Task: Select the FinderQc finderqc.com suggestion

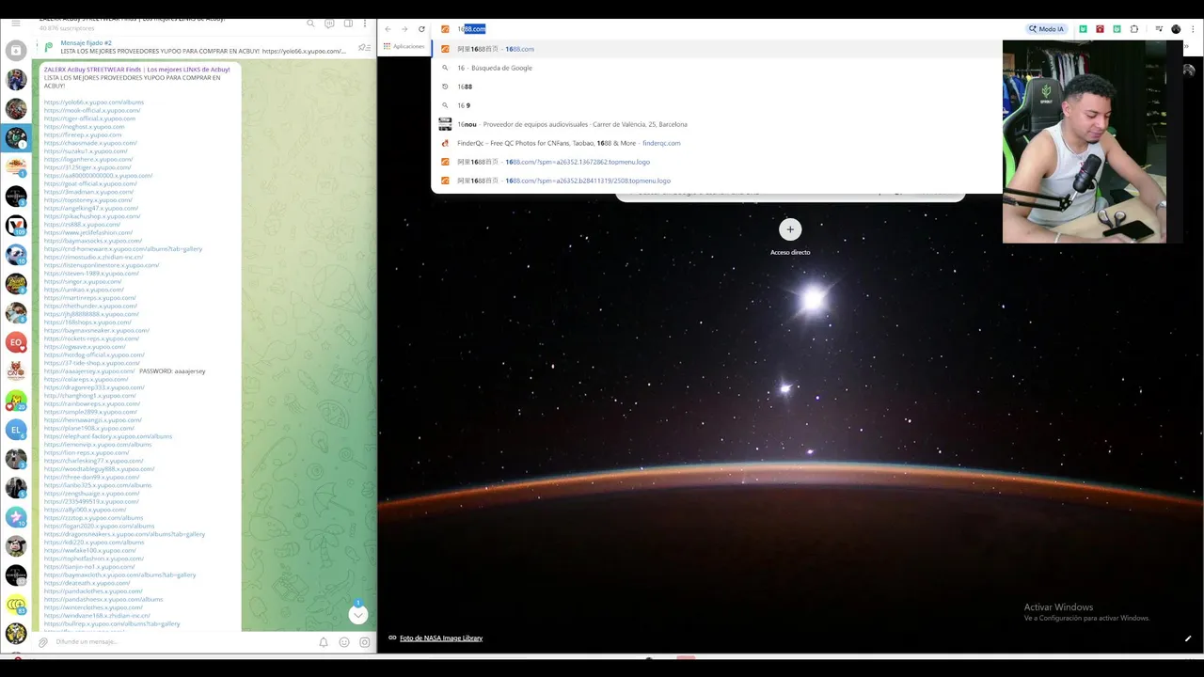Action: [717, 143]
